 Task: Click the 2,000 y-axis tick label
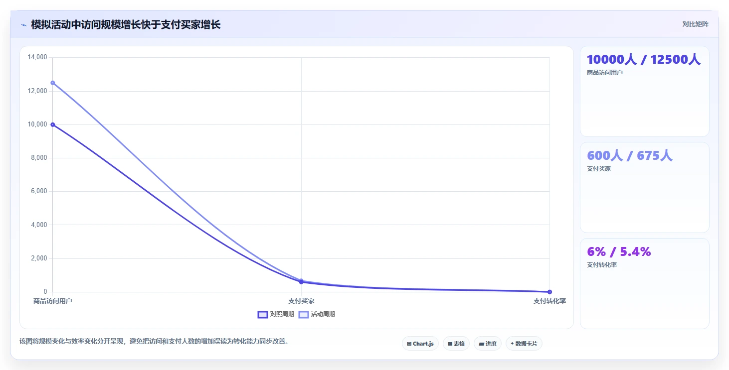point(39,258)
